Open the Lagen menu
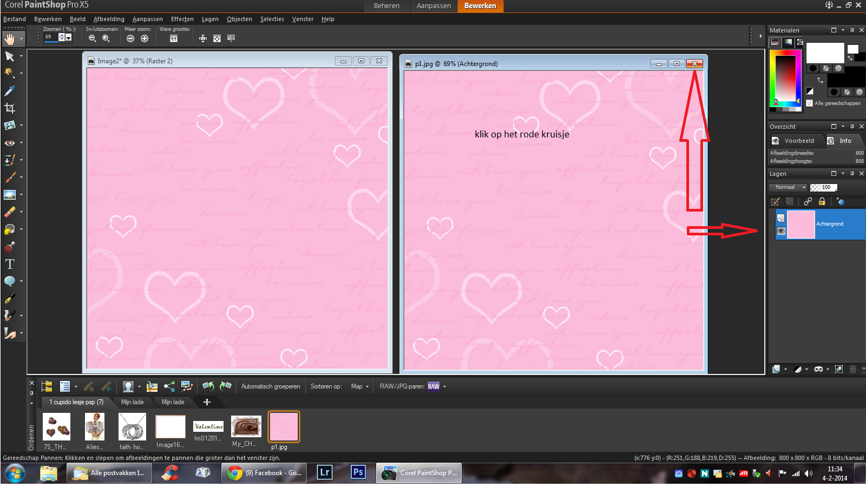 click(210, 19)
